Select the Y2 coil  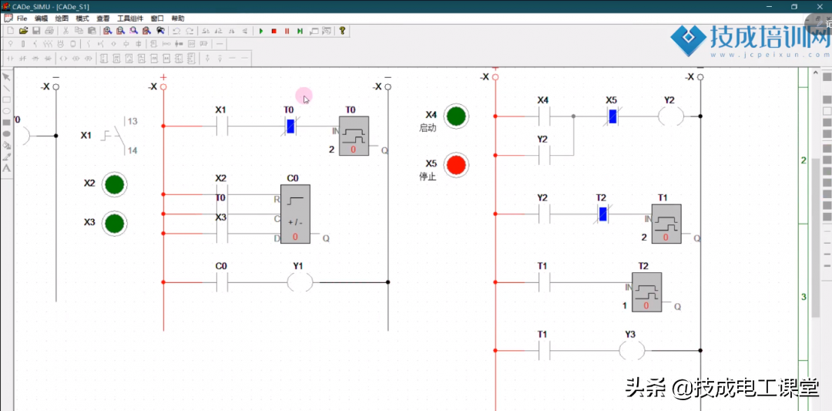point(671,116)
